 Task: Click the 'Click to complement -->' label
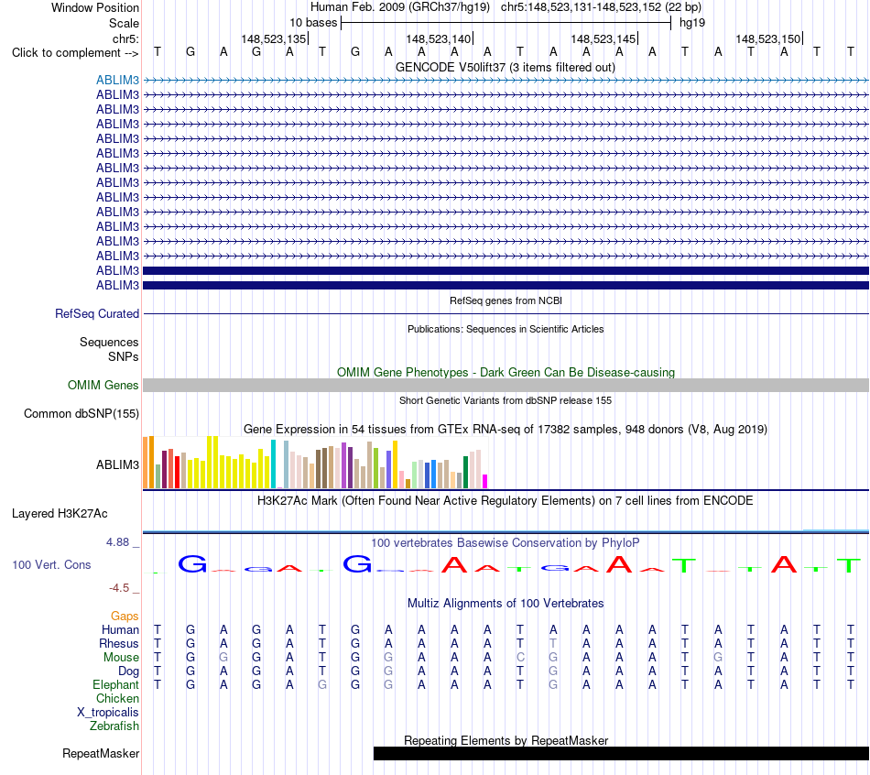[75, 53]
